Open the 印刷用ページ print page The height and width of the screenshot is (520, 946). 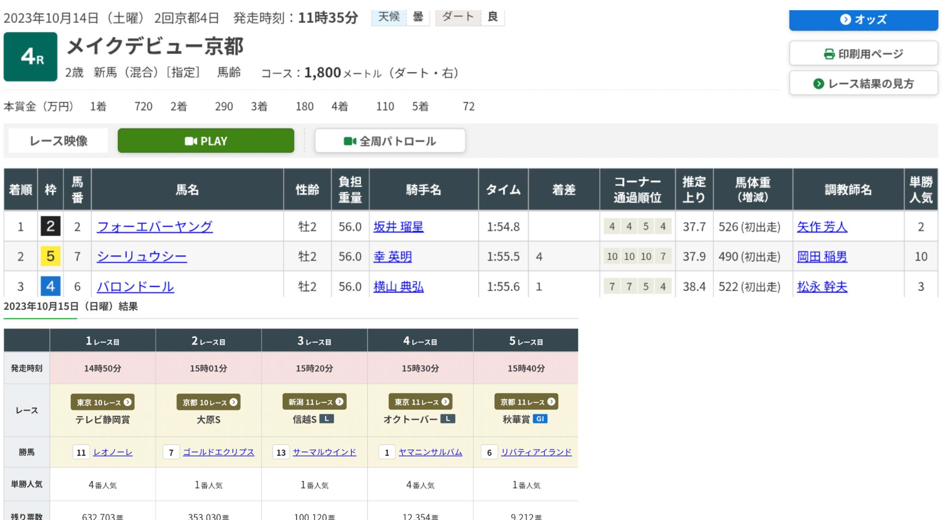click(863, 54)
